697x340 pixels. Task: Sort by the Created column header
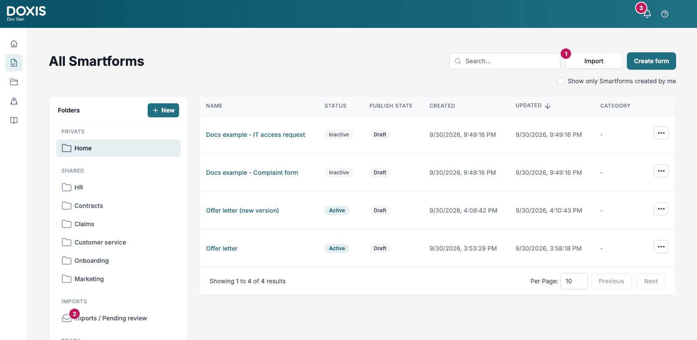[442, 106]
